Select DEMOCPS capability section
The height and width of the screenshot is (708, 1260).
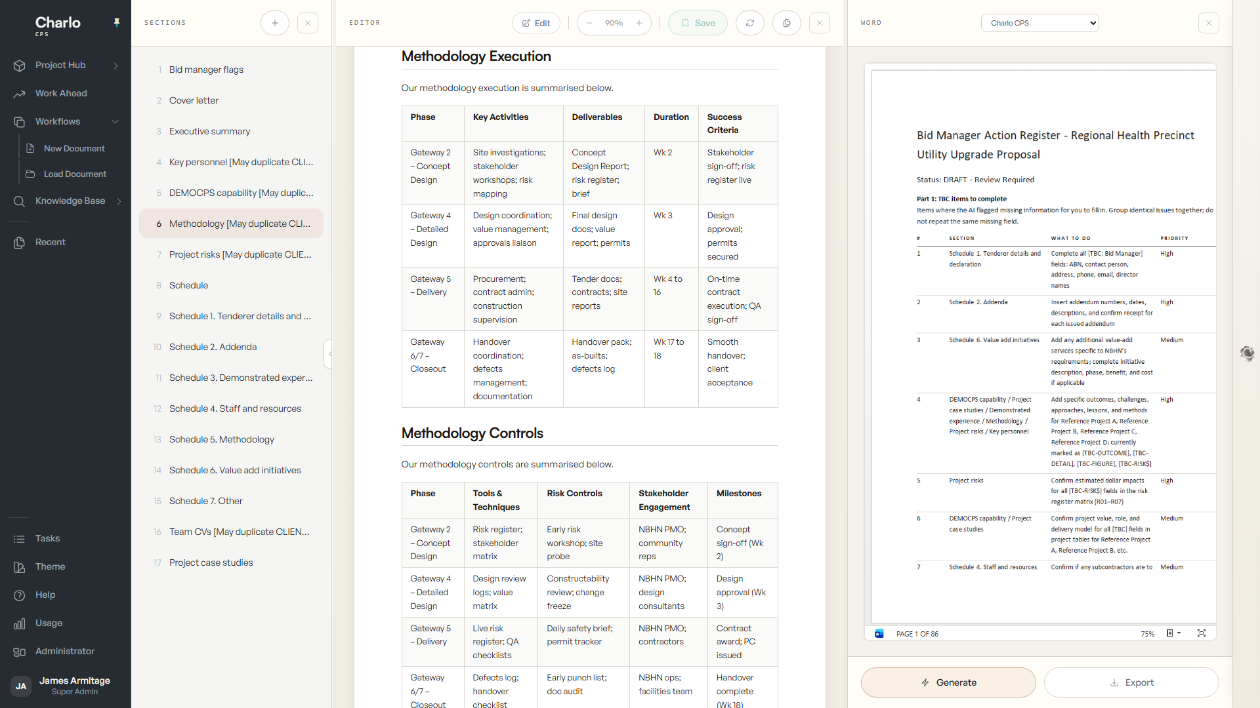231,193
